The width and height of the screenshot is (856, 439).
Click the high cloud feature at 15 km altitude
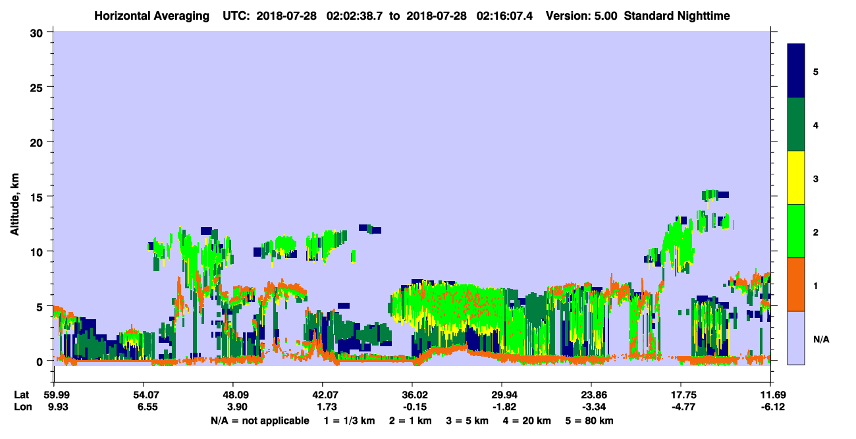tap(715, 194)
